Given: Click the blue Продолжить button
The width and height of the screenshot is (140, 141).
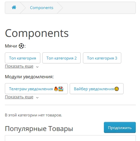Looking at the screenshot, I should pos(120,127).
